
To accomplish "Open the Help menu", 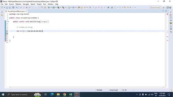I will 56,4.
